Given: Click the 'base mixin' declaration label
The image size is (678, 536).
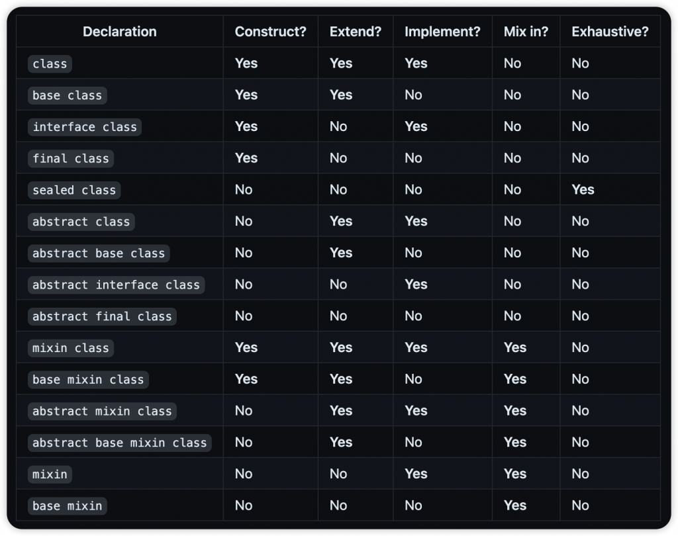Looking at the screenshot, I should tap(68, 506).
